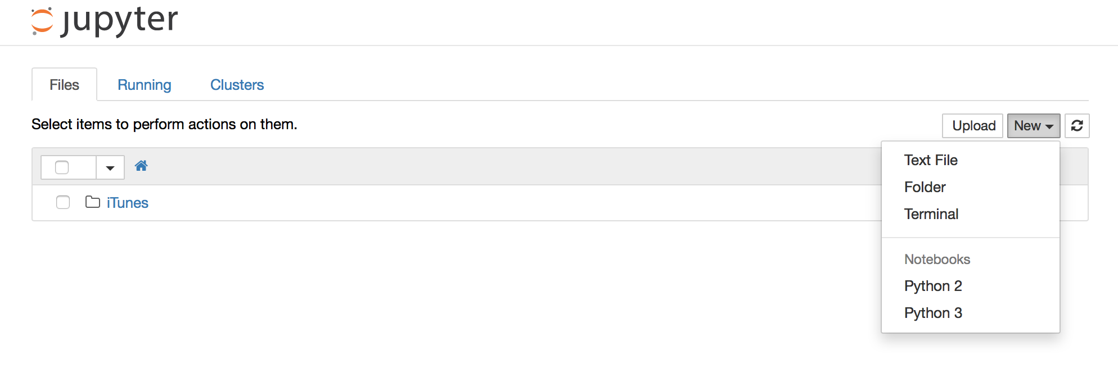This screenshot has height=373, width=1118.
Task: Click the Jupyter logo
Action: click(105, 21)
